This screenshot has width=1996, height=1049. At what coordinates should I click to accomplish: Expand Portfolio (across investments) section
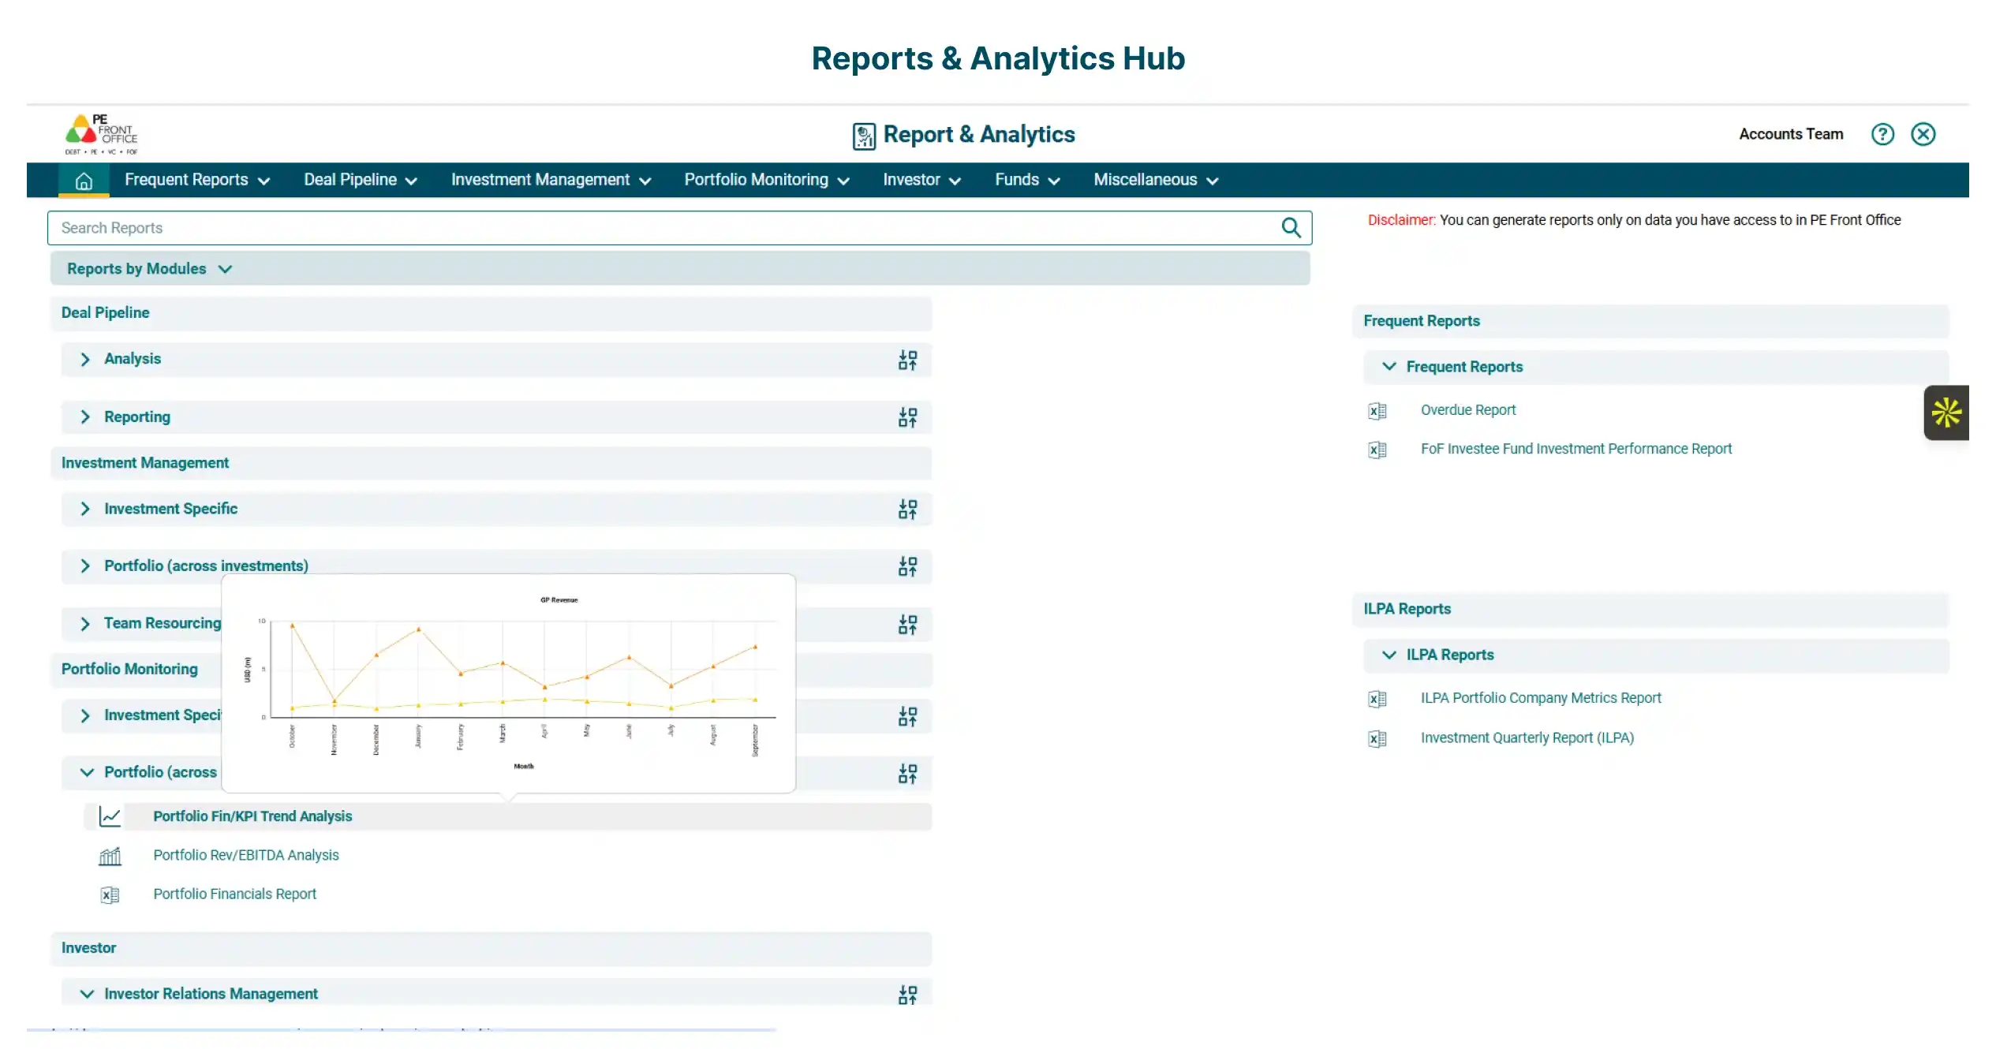(85, 566)
